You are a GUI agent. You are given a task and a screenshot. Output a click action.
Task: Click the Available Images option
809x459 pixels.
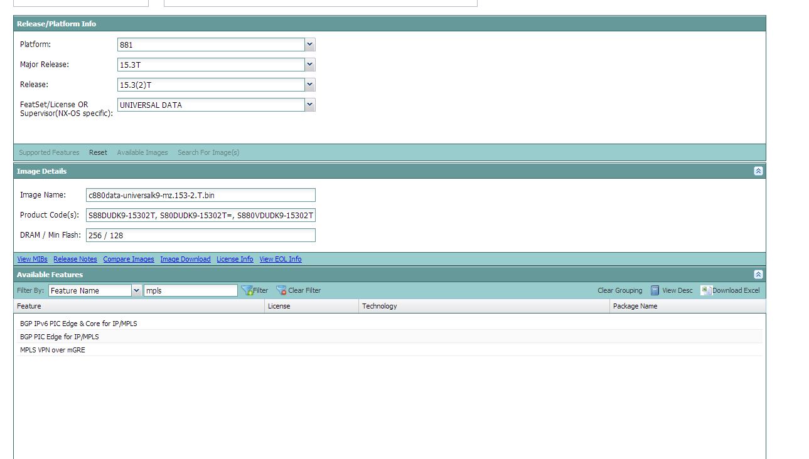coord(142,152)
